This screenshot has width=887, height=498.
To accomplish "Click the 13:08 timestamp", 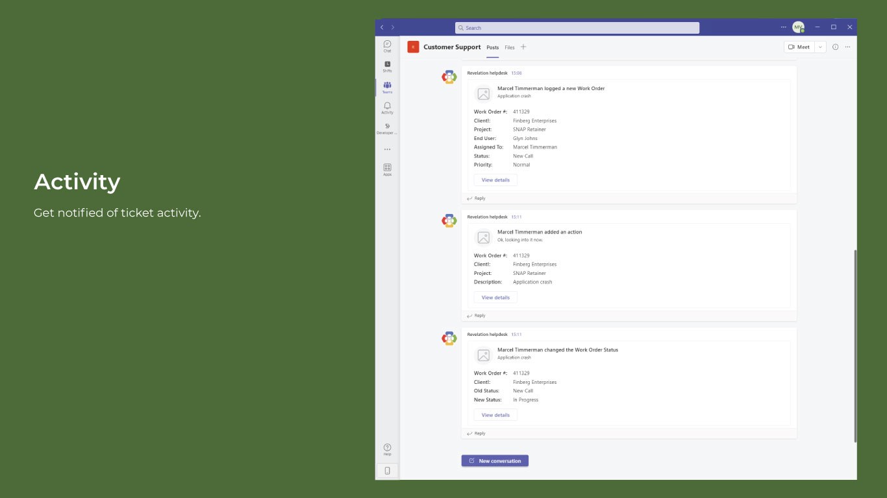I will 516,73.
